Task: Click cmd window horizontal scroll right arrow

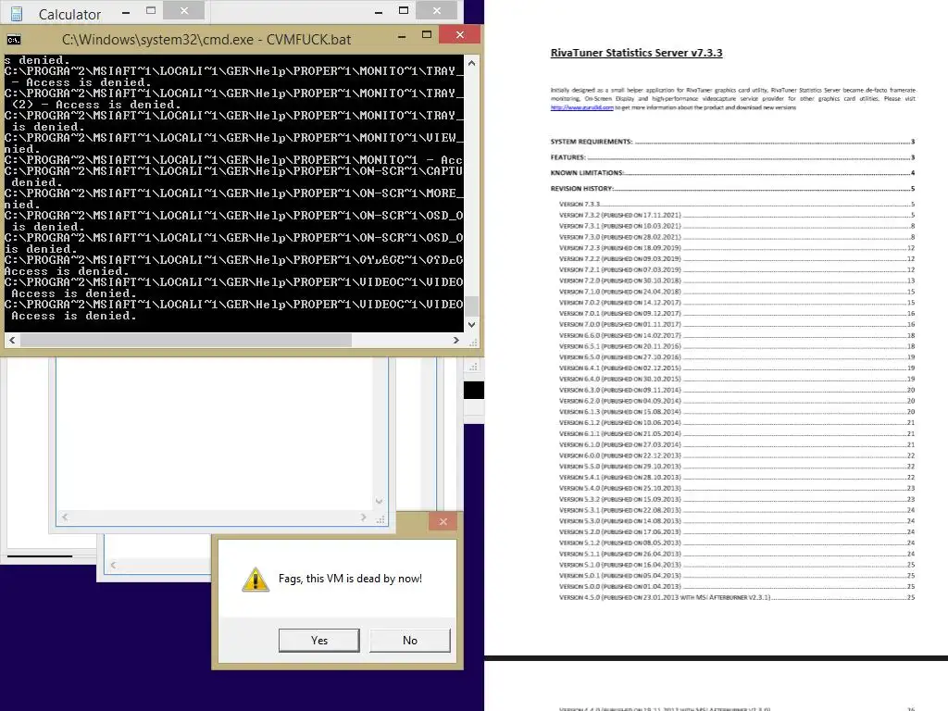Action: tap(455, 341)
